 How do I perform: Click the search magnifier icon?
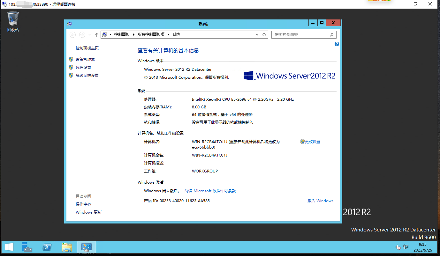pyautogui.click(x=332, y=35)
